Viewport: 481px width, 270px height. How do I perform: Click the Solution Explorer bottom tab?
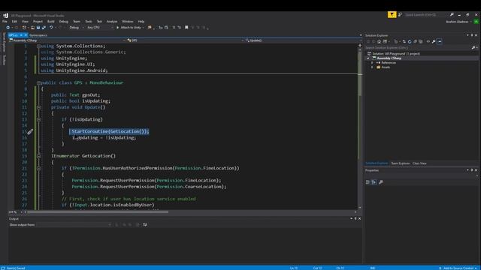coord(377,163)
